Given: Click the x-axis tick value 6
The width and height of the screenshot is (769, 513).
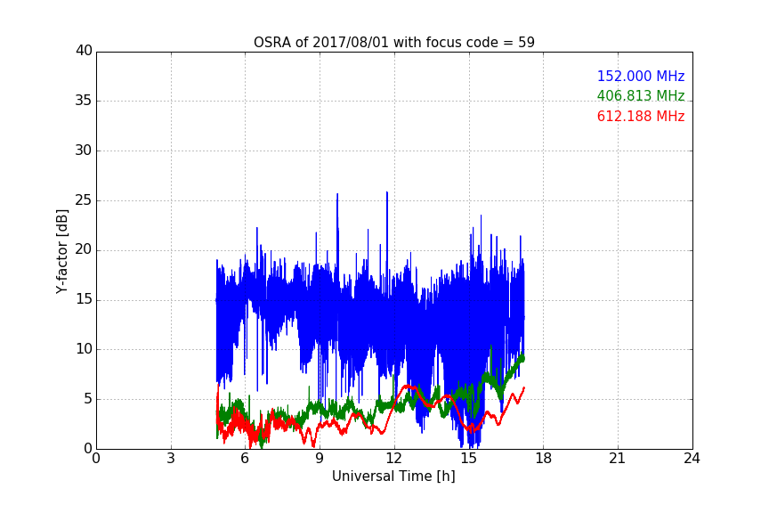Looking at the screenshot, I should (x=246, y=459).
